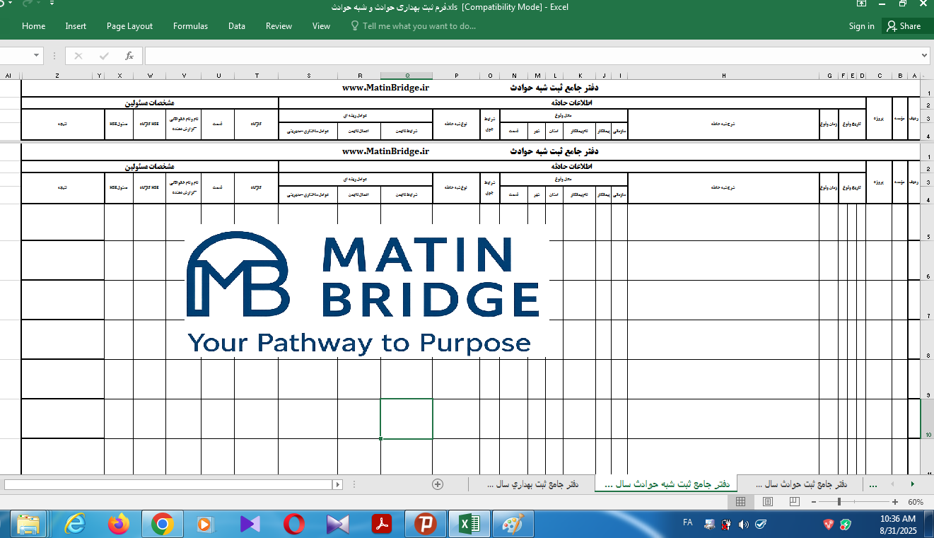Open Firefox from the taskbar
The height and width of the screenshot is (538, 934).
tap(119, 524)
